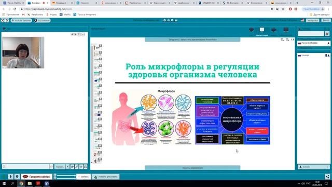Open the emoji smiley picker in chat
The image size is (332, 187).
pos(4,167)
